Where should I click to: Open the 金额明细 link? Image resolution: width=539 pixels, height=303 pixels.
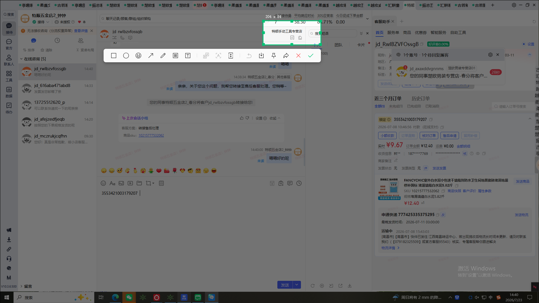463,146
